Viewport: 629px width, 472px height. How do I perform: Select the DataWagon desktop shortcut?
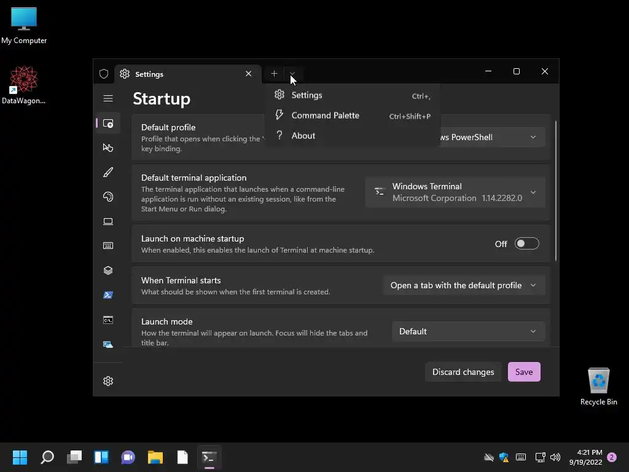click(24, 85)
